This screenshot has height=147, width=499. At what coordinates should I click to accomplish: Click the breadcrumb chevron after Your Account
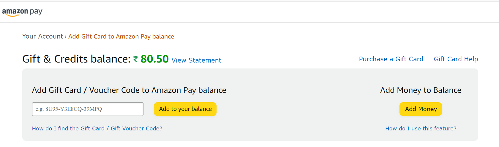(66, 37)
